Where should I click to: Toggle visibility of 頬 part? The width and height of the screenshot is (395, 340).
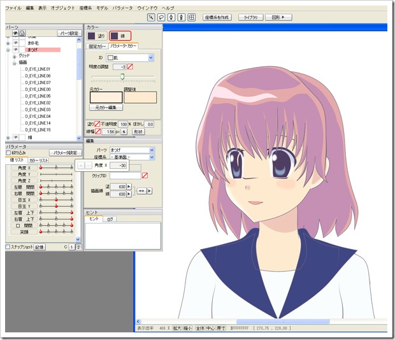16,138
